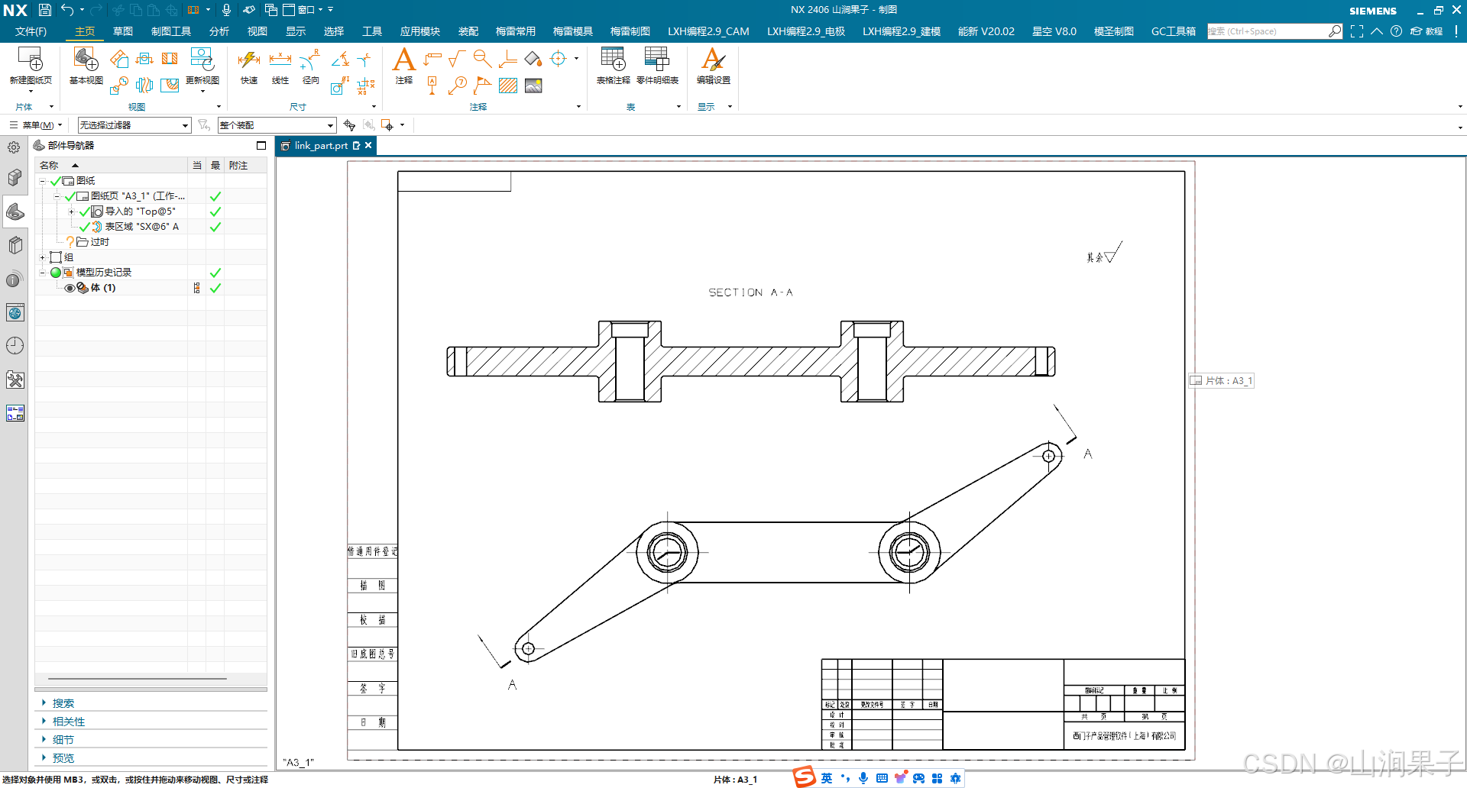Click the 零件明细表 parts list icon
This screenshot has height=788, width=1467.
(x=656, y=60)
